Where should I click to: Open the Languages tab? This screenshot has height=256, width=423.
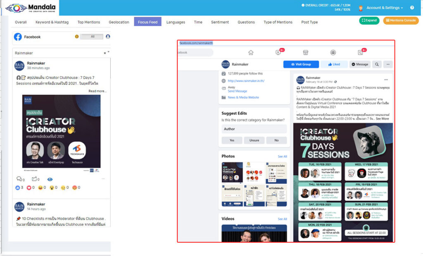click(x=176, y=22)
